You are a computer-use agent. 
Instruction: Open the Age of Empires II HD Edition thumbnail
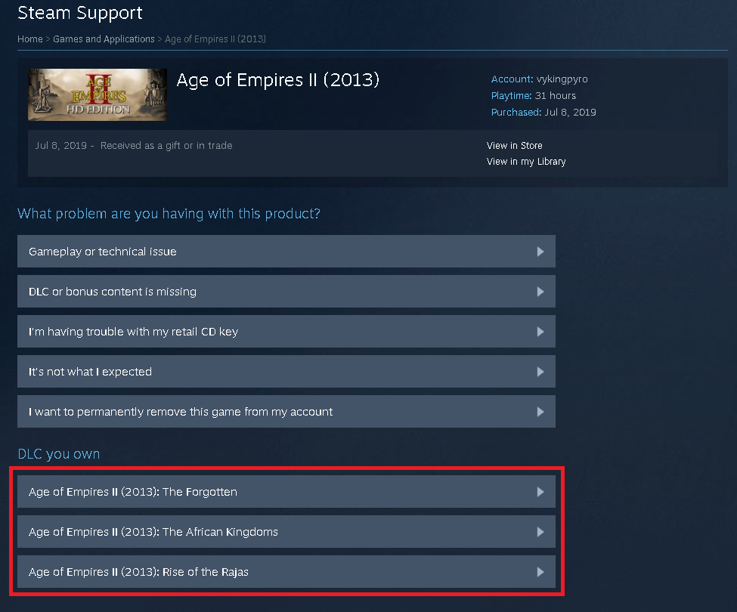(x=98, y=95)
